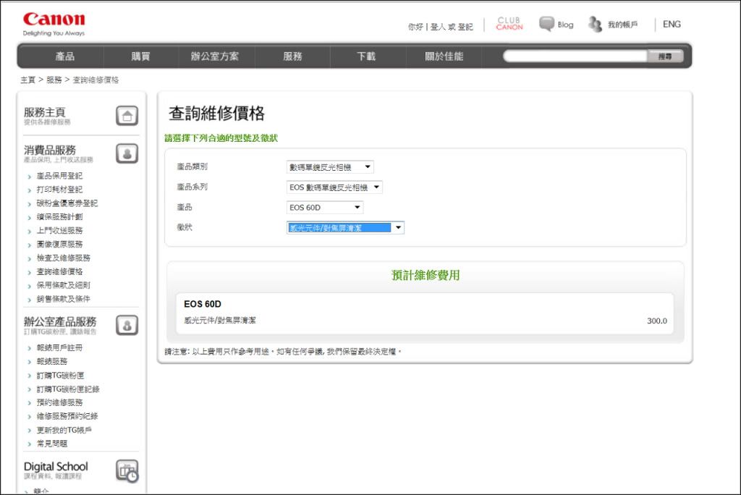Open the 我的帳戶 text link
The width and height of the screenshot is (741, 495).
(x=622, y=25)
